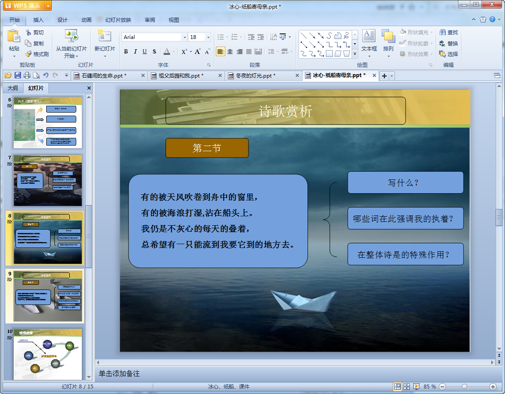Activate the Format Painter 格式刷

37,54
